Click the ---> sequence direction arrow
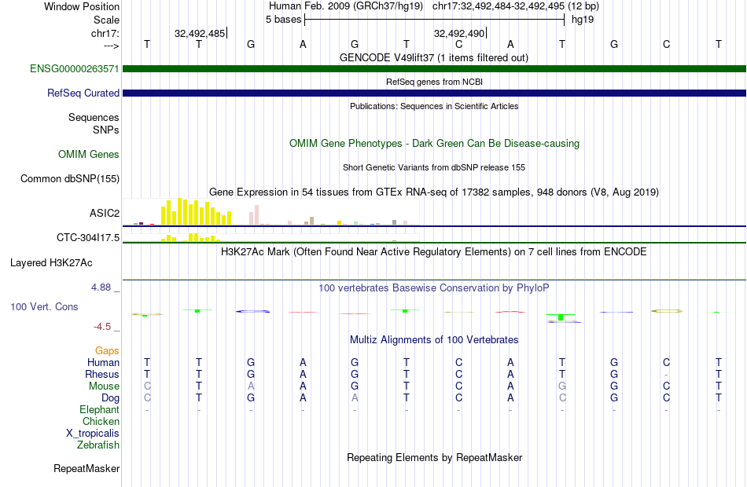 [111, 46]
